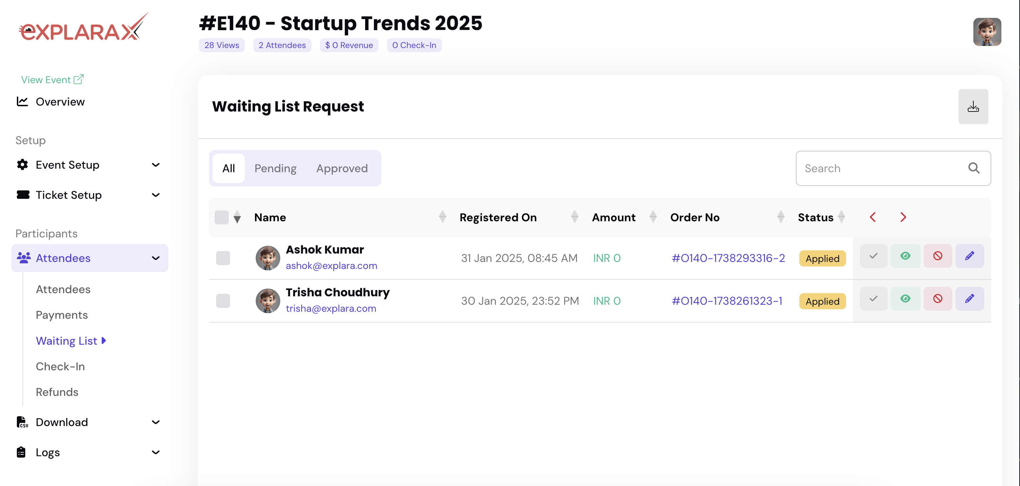Click the Search input field
The image size is (1020, 486).
[x=879, y=168]
